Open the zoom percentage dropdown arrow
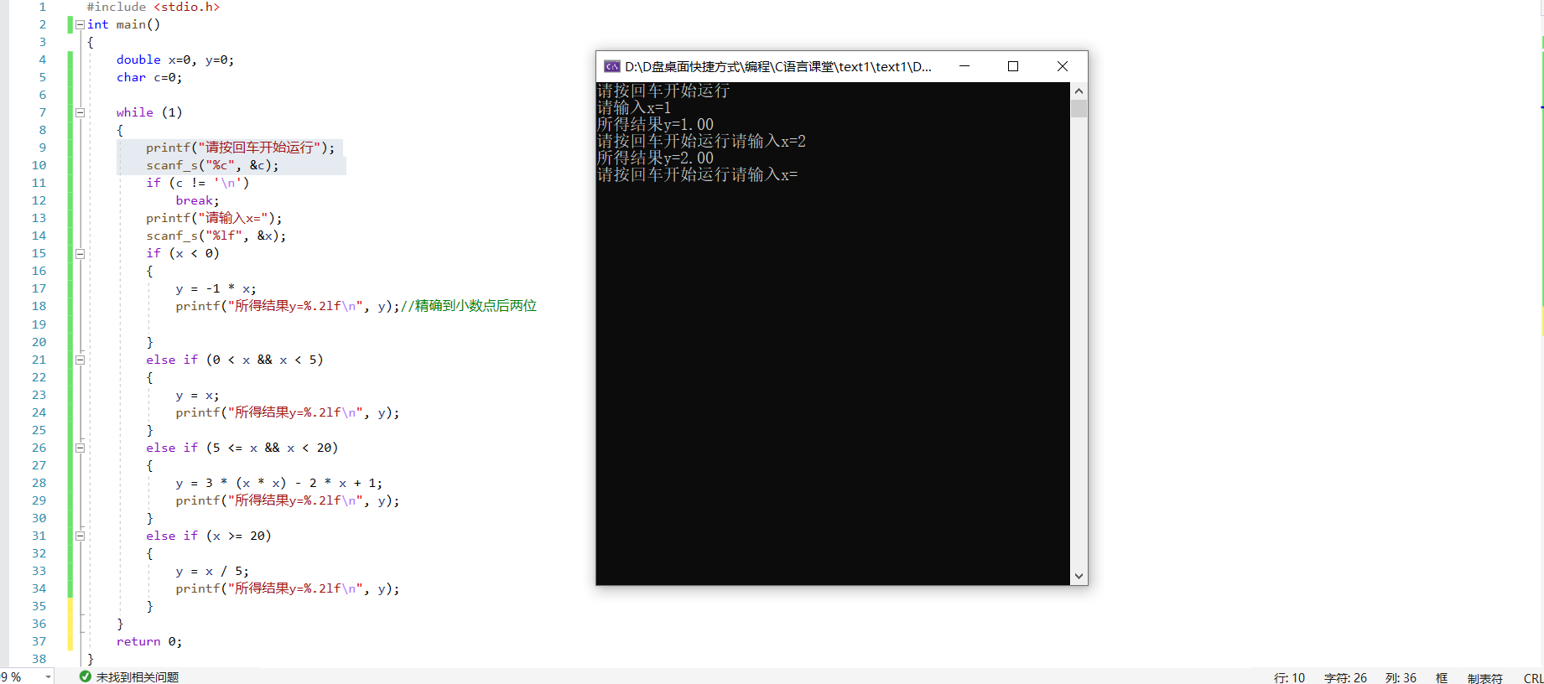Viewport: 1544px width, 684px height. pyautogui.click(x=48, y=676)
